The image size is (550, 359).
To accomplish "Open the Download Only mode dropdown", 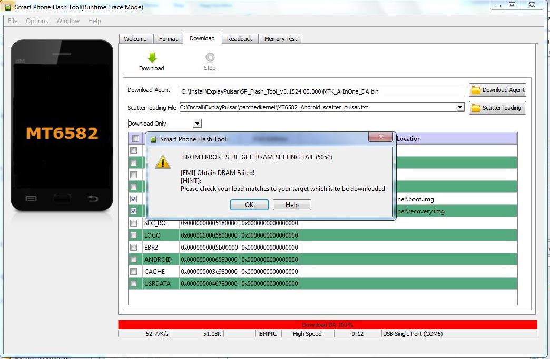I will click(197, 124).
